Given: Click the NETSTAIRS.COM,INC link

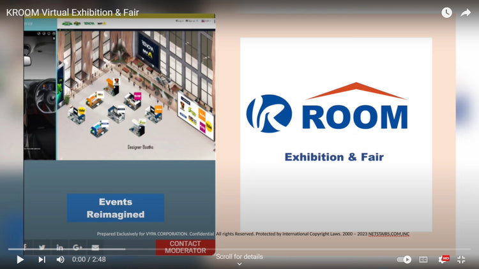Looking at the screenshot, I should click(x=388, y=234).
